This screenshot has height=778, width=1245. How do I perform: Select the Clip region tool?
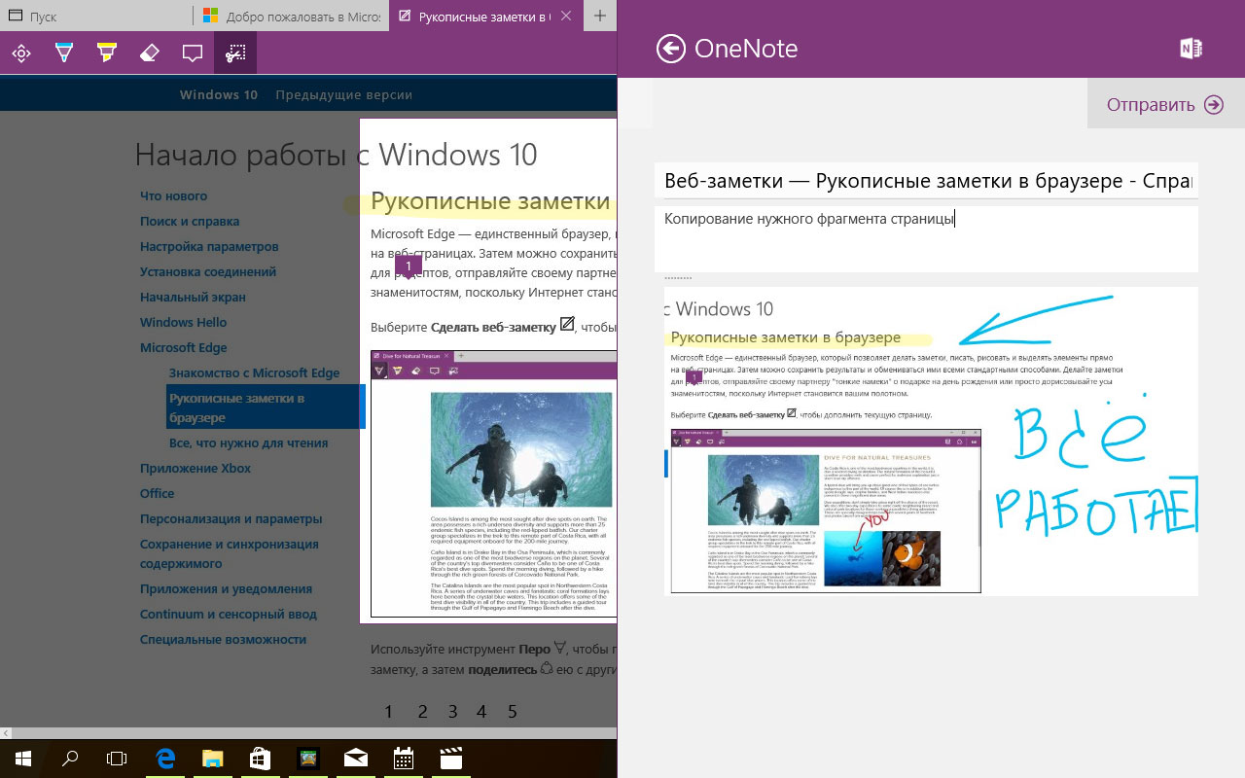(x=235, y=53)
